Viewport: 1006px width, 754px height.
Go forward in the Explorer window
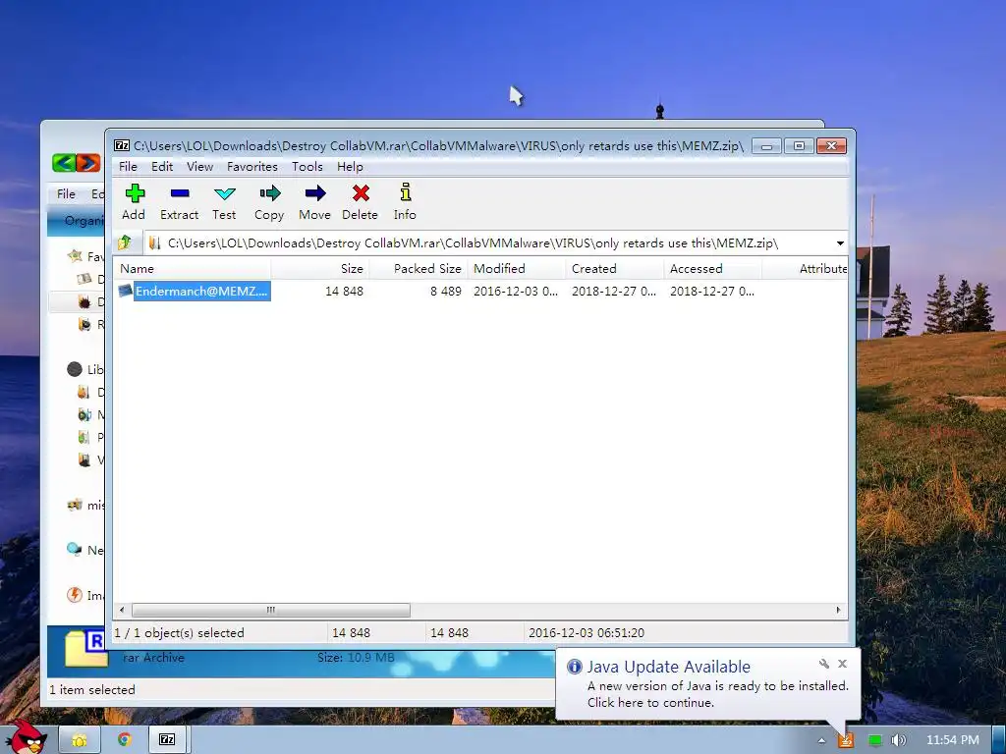(88, 163)
